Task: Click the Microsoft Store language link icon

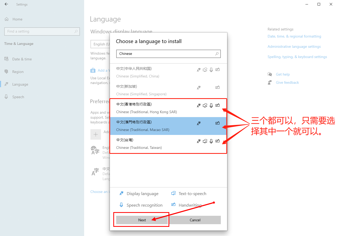Action: click(93, 70)
